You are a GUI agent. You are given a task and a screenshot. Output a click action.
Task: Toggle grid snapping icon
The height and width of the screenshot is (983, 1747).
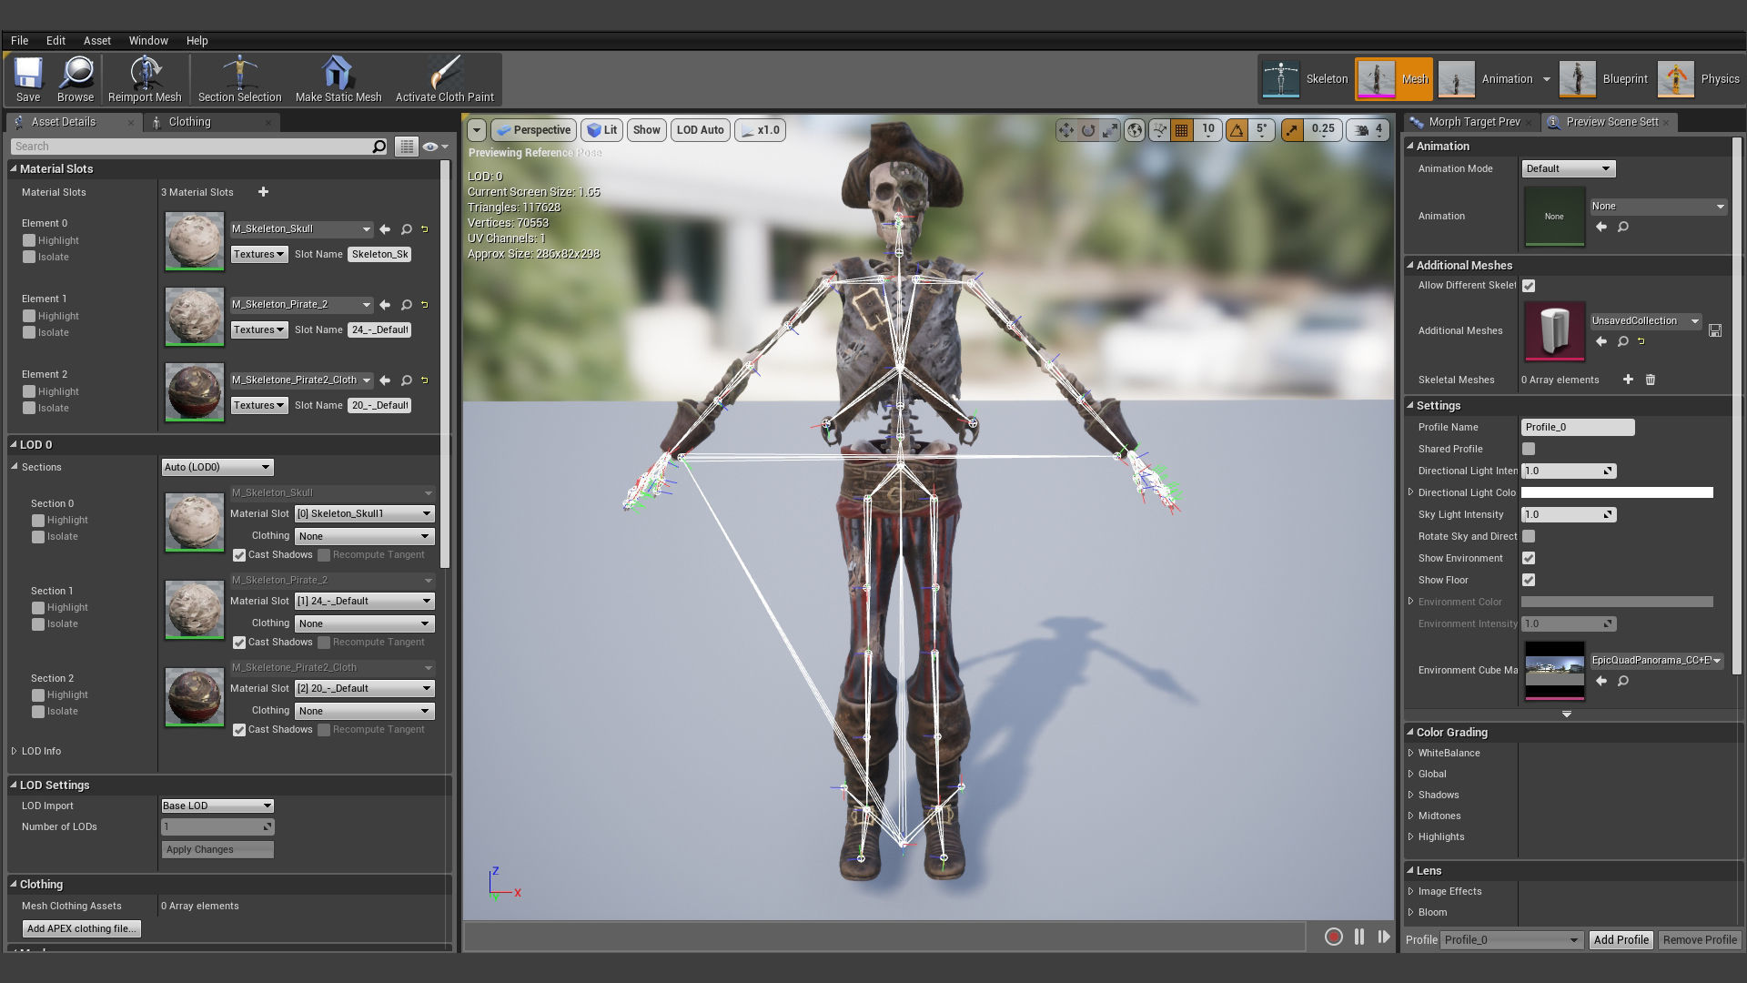tap(1181, 130)
